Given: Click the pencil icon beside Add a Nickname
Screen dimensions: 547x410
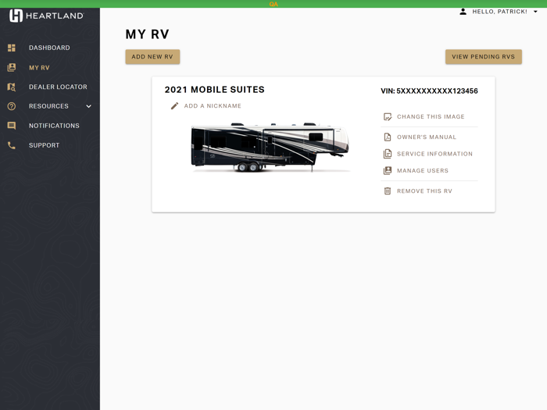Looking at the screenshot, I should (174, 105).
